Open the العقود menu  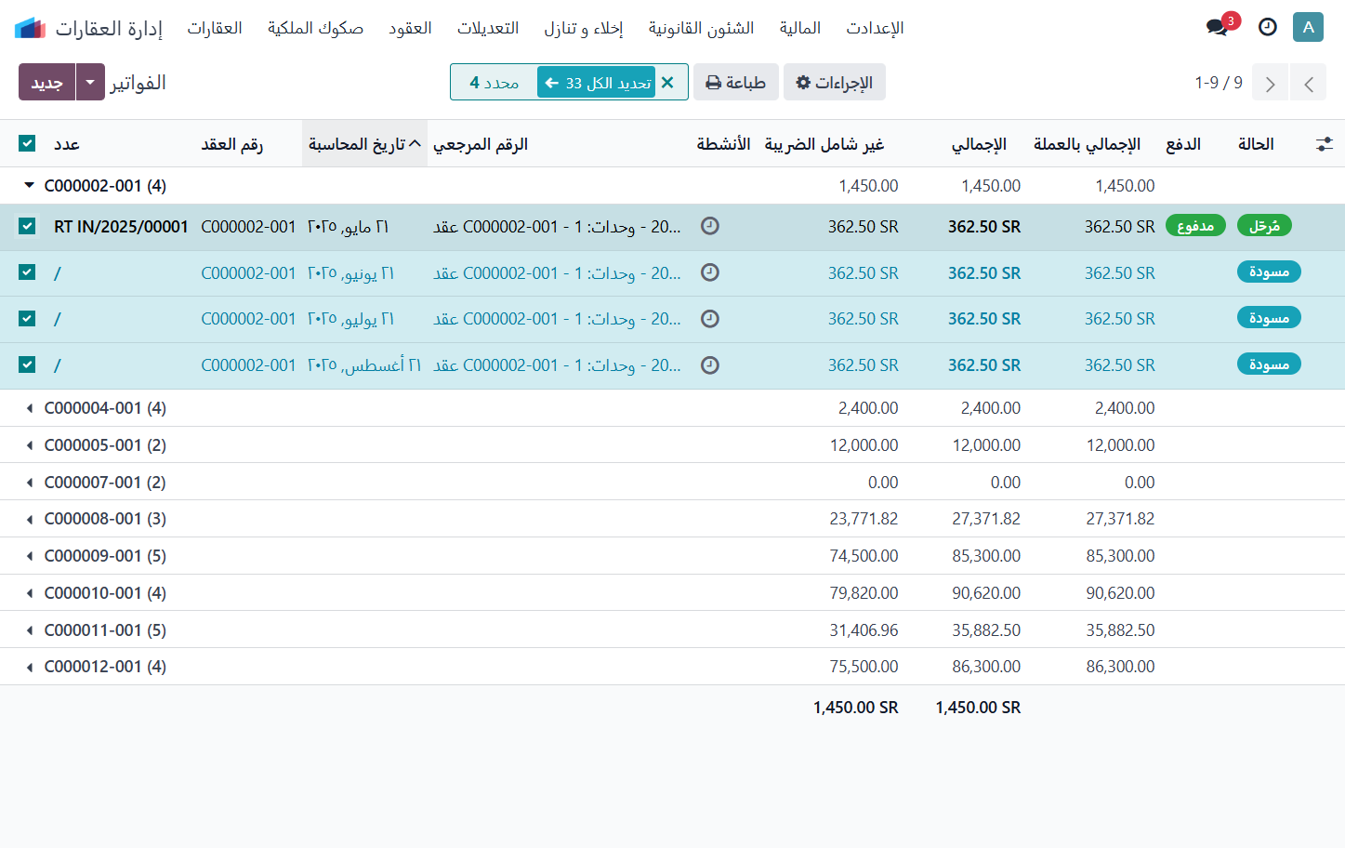(x=410, y=28)
